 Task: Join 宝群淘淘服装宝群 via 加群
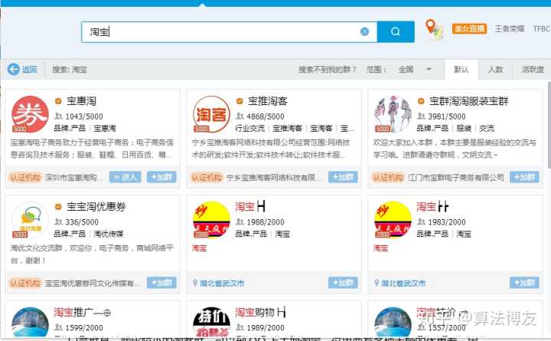(524, 177)
